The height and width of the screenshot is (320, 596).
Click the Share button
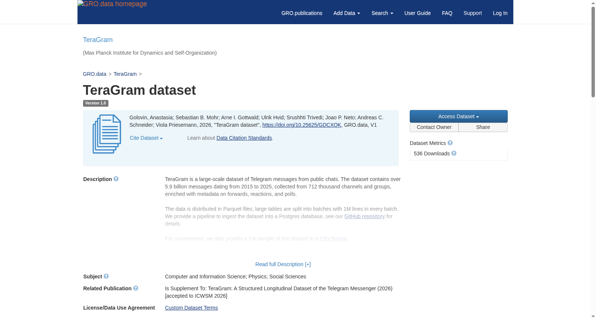pos(483,127)
